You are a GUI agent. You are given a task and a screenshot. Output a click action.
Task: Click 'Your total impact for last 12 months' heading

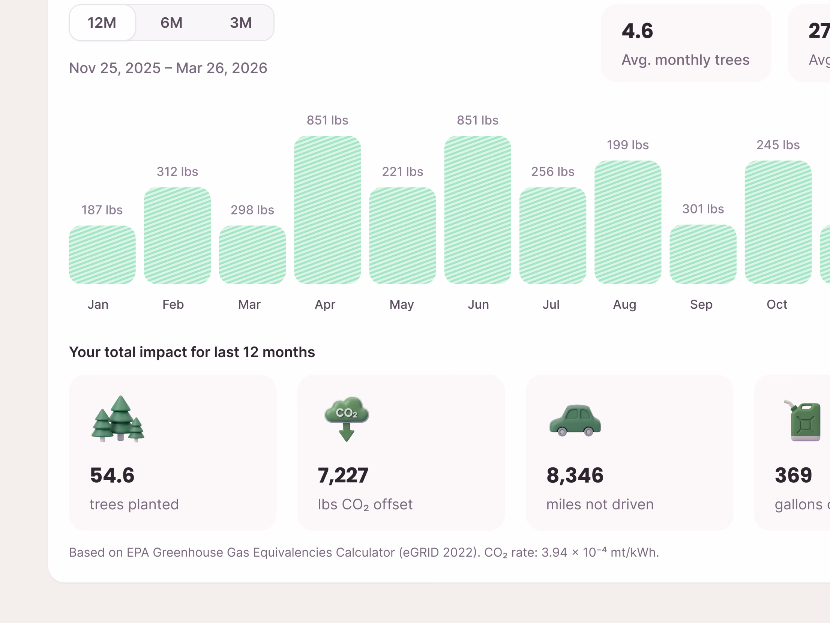[192, 352]
